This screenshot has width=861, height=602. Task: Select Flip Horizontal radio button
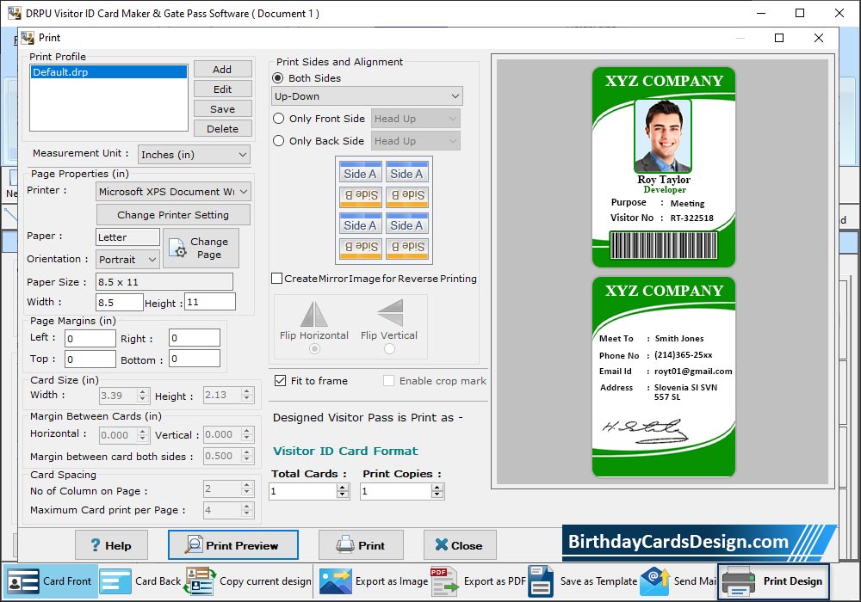(x=314, y=348)
